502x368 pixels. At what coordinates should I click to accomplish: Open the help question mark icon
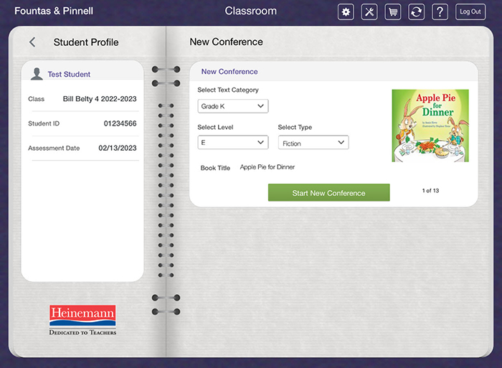coord(440,11)
